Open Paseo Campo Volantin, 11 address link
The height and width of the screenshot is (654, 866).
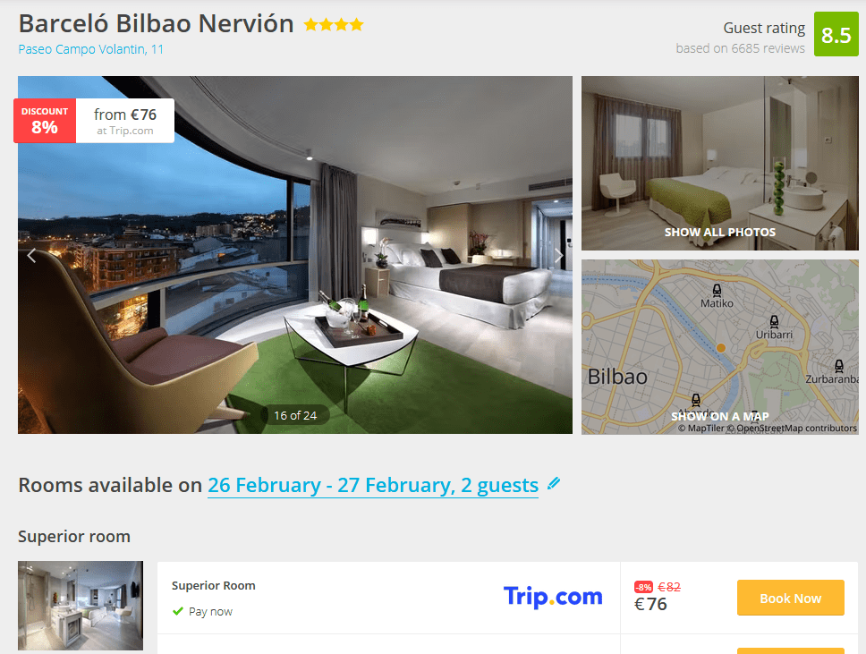coord(91,49)
